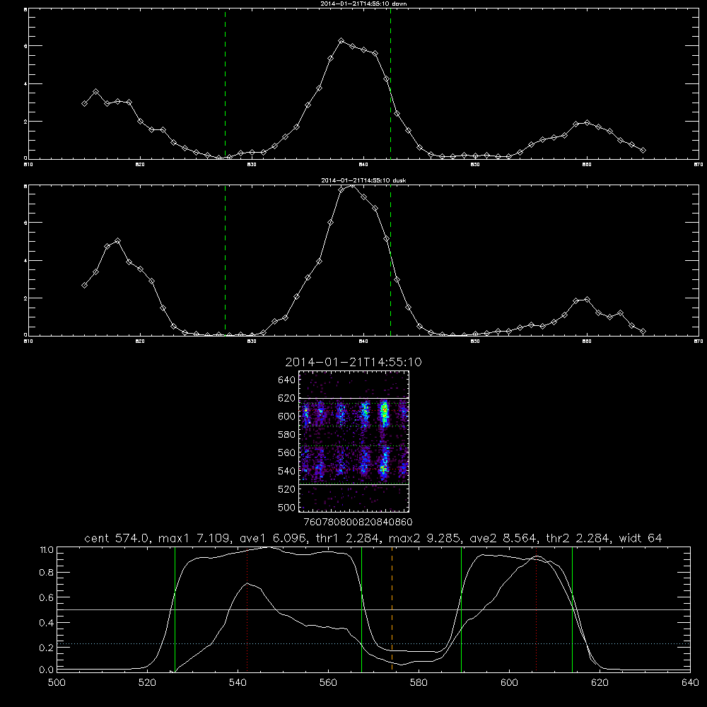Click the 540 y-axis label beside spectral image
Screen dimensions: 707x707
click(287, 471)
